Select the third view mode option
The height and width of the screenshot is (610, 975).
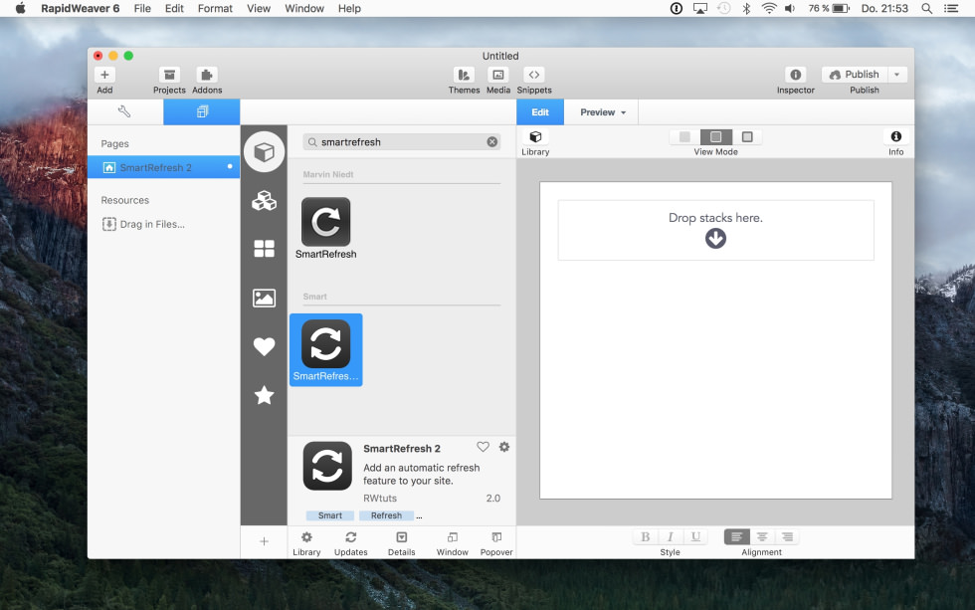(747, 136)
